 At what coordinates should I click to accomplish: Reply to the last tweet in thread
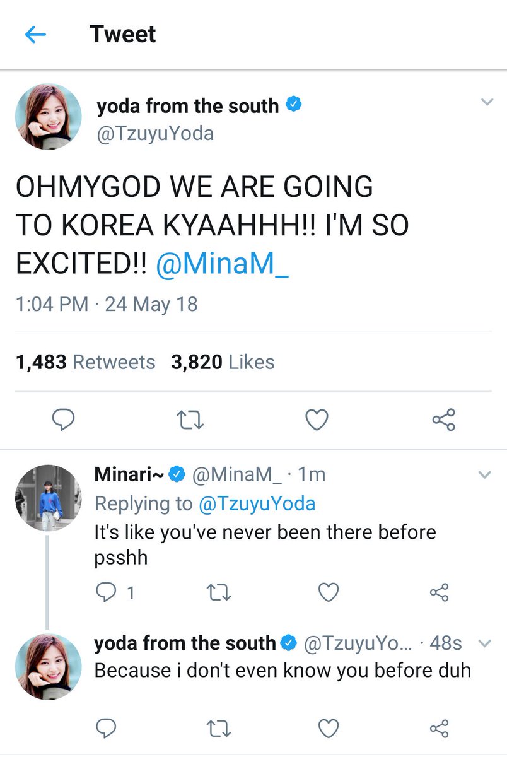point(104,729)
